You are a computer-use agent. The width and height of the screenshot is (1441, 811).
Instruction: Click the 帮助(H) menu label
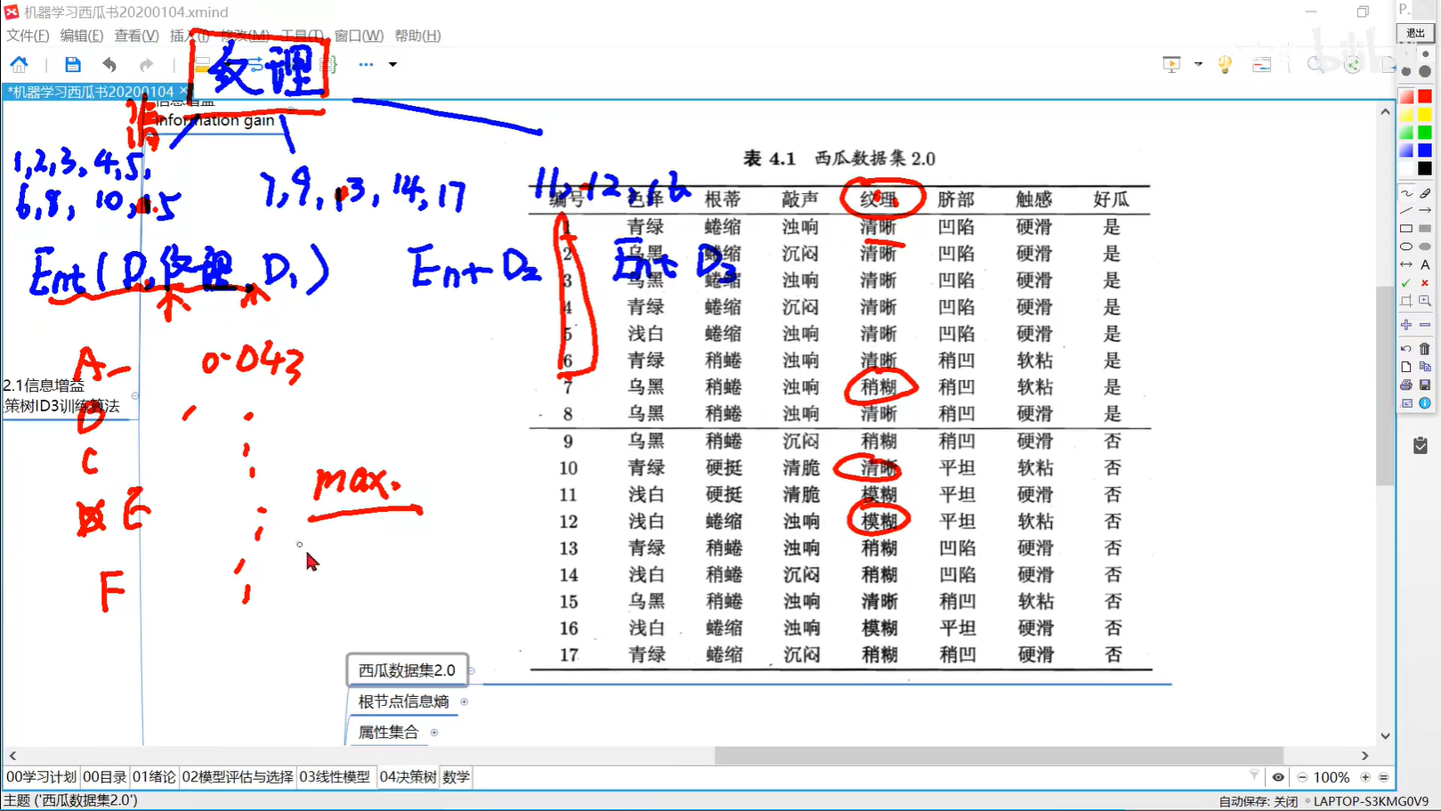pos(418,36)
